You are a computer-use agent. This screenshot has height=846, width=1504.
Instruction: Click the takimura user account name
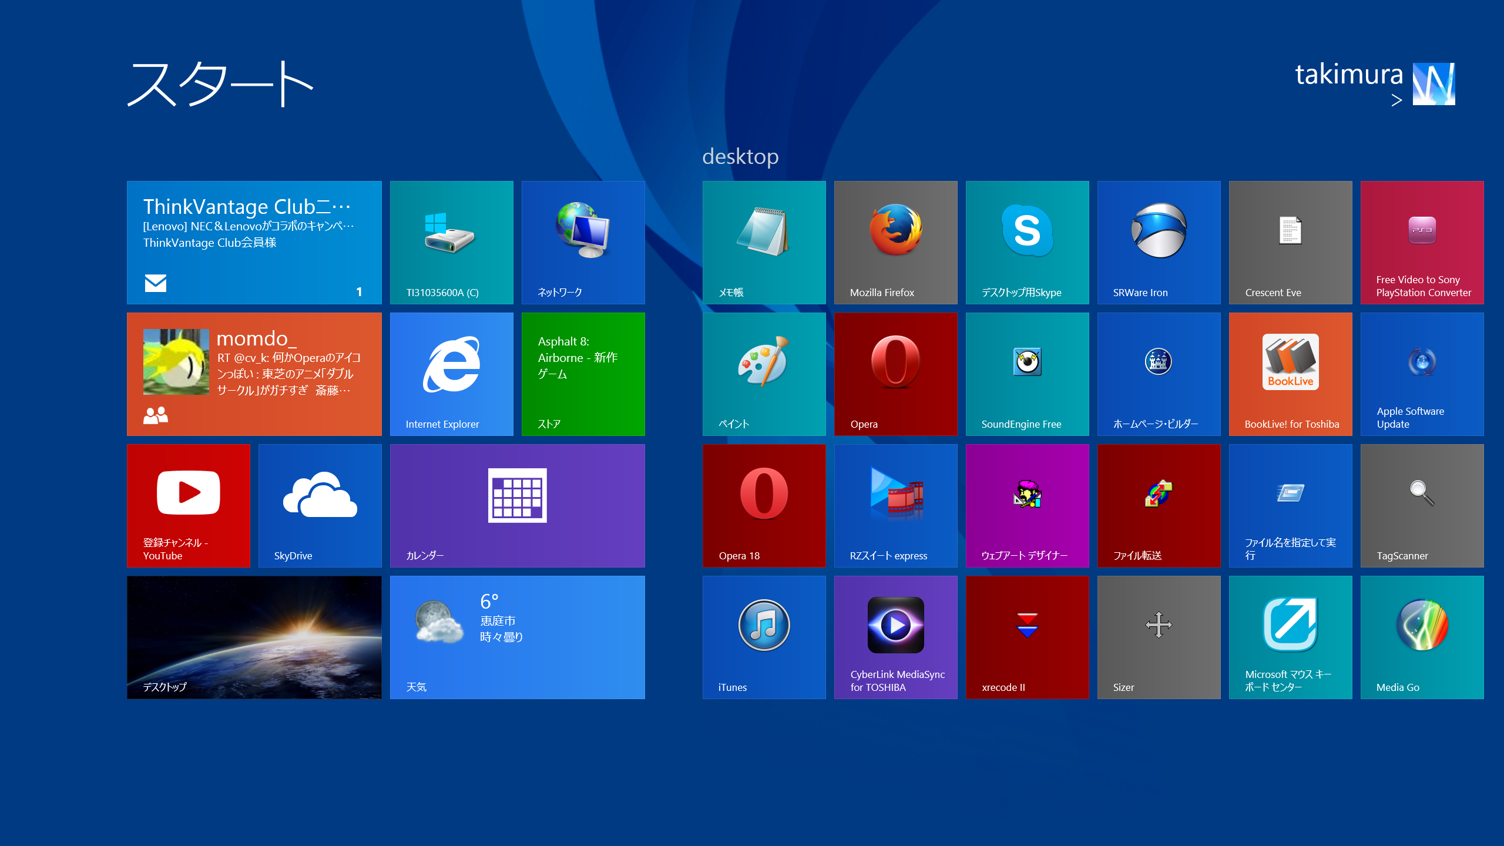pos(1349,75)
